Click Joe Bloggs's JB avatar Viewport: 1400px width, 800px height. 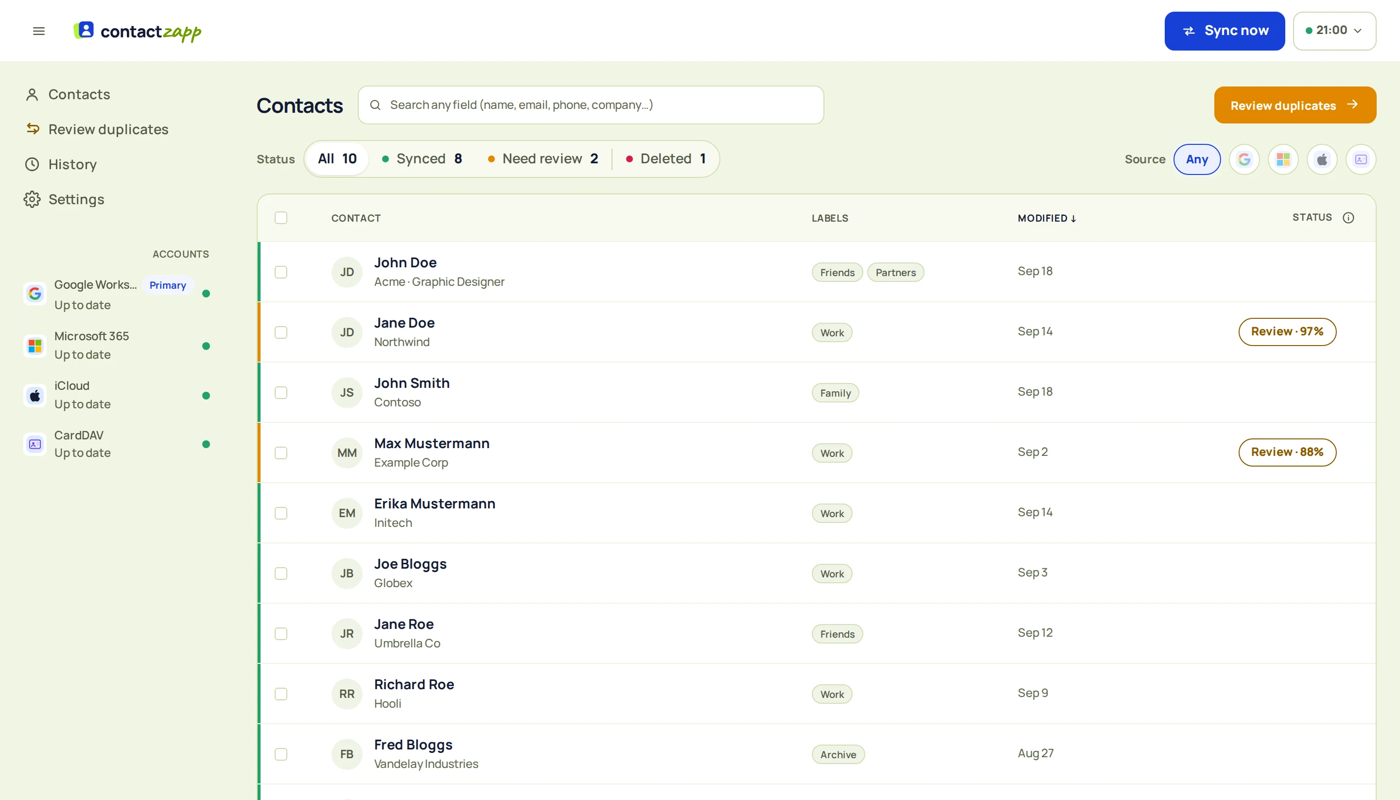coord(347,574)
